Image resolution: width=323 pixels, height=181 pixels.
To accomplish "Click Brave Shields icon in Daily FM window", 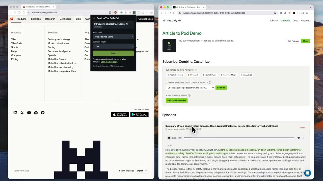I will click(x=275, y=13).
